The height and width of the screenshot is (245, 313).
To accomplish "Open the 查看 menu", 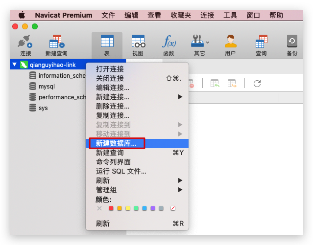I will [x=154, y=15].
